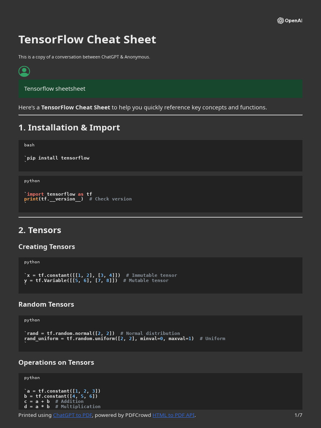The height and width of the screenshot is (428, 321).
Task: Click the "Operations on Tensors" subheading
Action: [56, 362]
